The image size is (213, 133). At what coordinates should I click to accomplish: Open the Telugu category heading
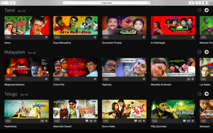click(x=11, y=94)
